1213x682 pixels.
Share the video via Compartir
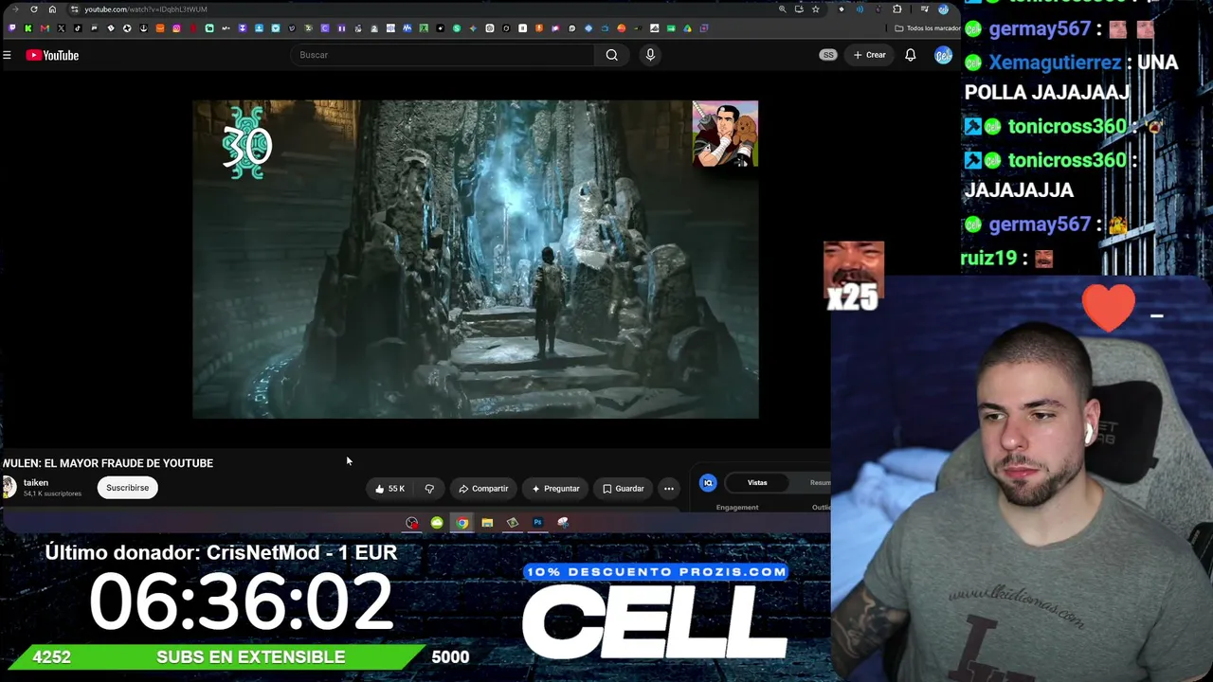tap(483, 489)
